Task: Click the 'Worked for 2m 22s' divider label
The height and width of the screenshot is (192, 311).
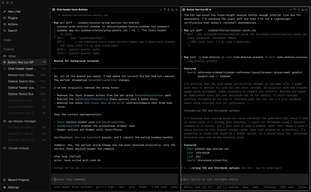Action: click(x=67, y=168)
